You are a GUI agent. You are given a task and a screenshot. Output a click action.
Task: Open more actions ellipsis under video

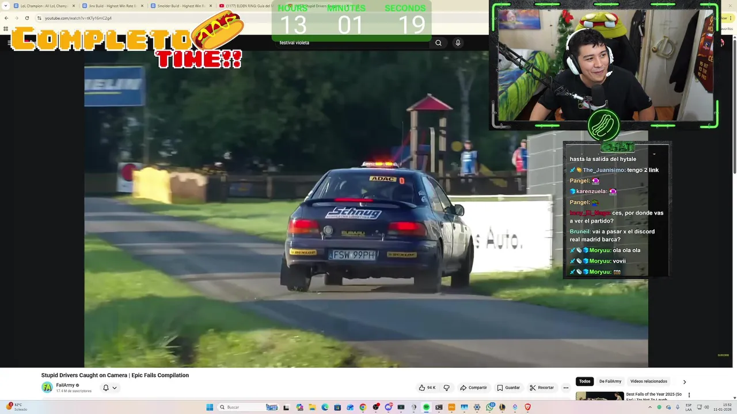coord(566,388)
